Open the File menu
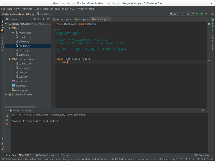This screenshot has width=215, height=161. pos(3,9)
